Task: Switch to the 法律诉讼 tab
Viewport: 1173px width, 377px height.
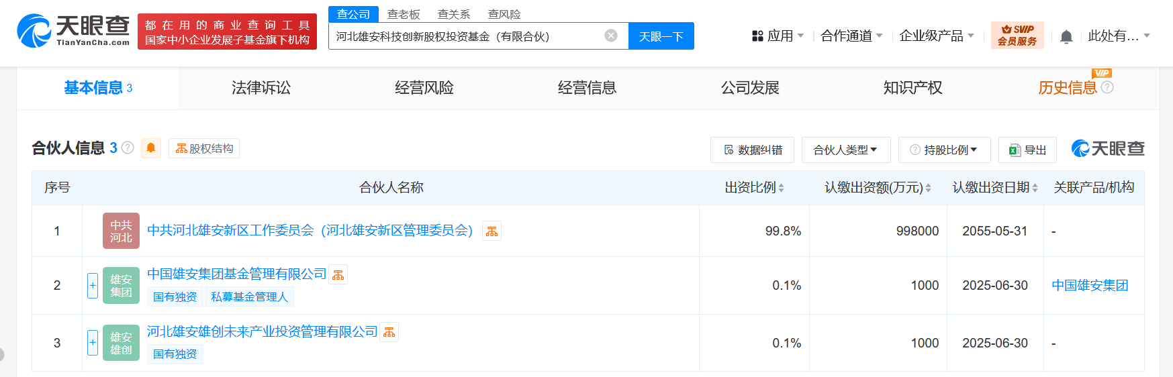Action: (261, 88)
